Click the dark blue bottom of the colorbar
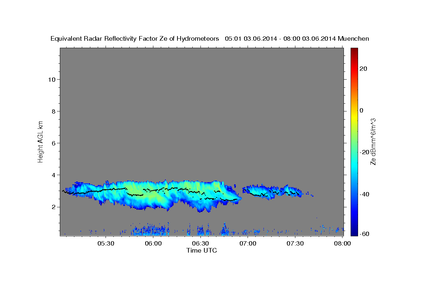The width and height of the screenshot is (425, 283). (x=354, y=233)
